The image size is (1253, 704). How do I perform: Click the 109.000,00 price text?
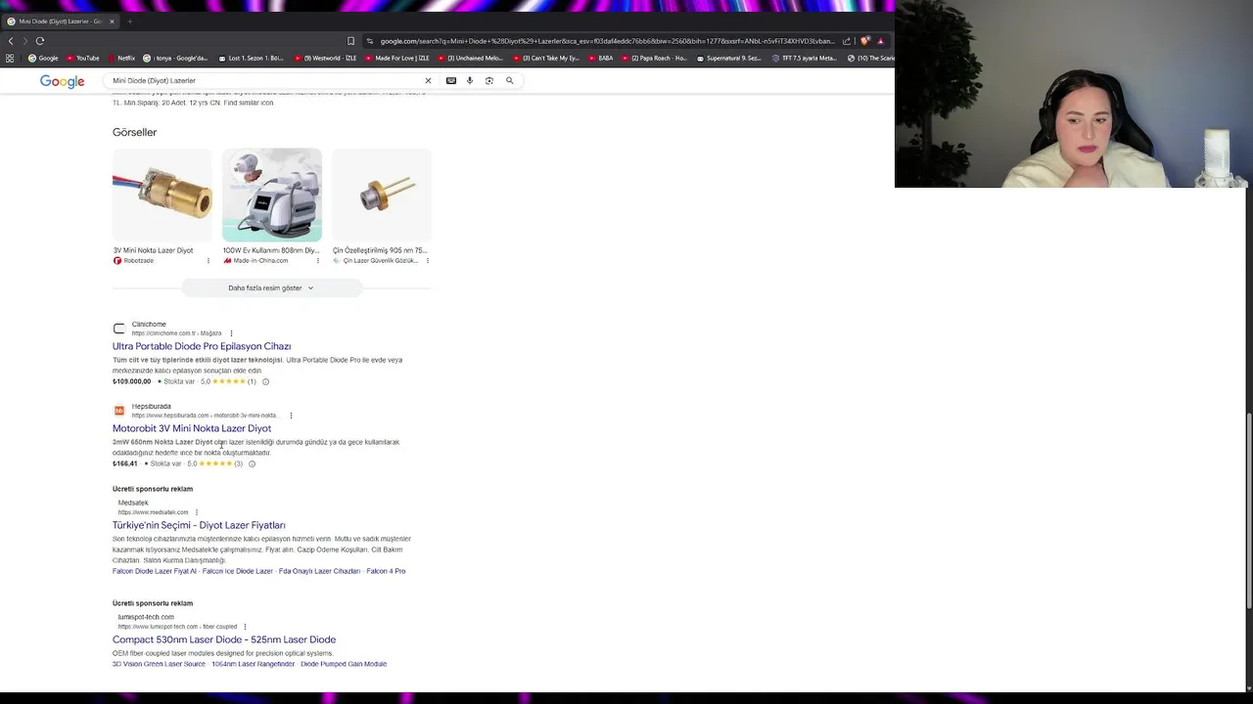[132, 381]
